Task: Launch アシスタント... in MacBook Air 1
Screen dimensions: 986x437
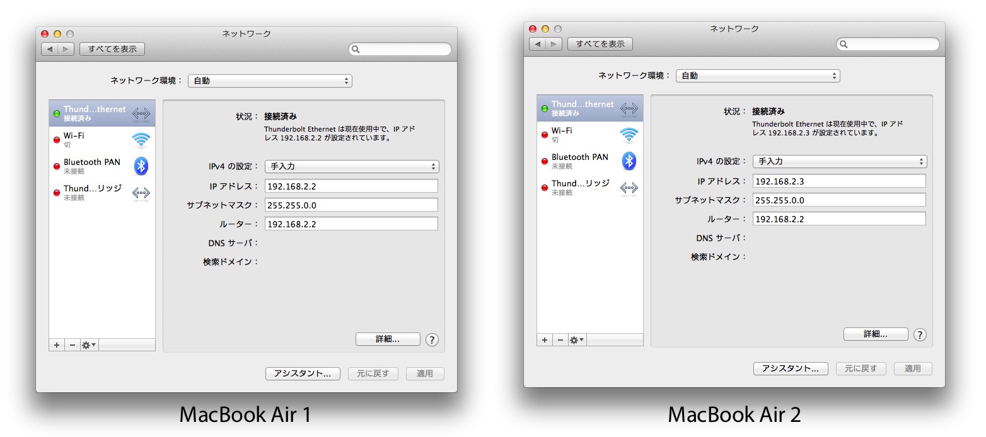Action: pos(303,373)
